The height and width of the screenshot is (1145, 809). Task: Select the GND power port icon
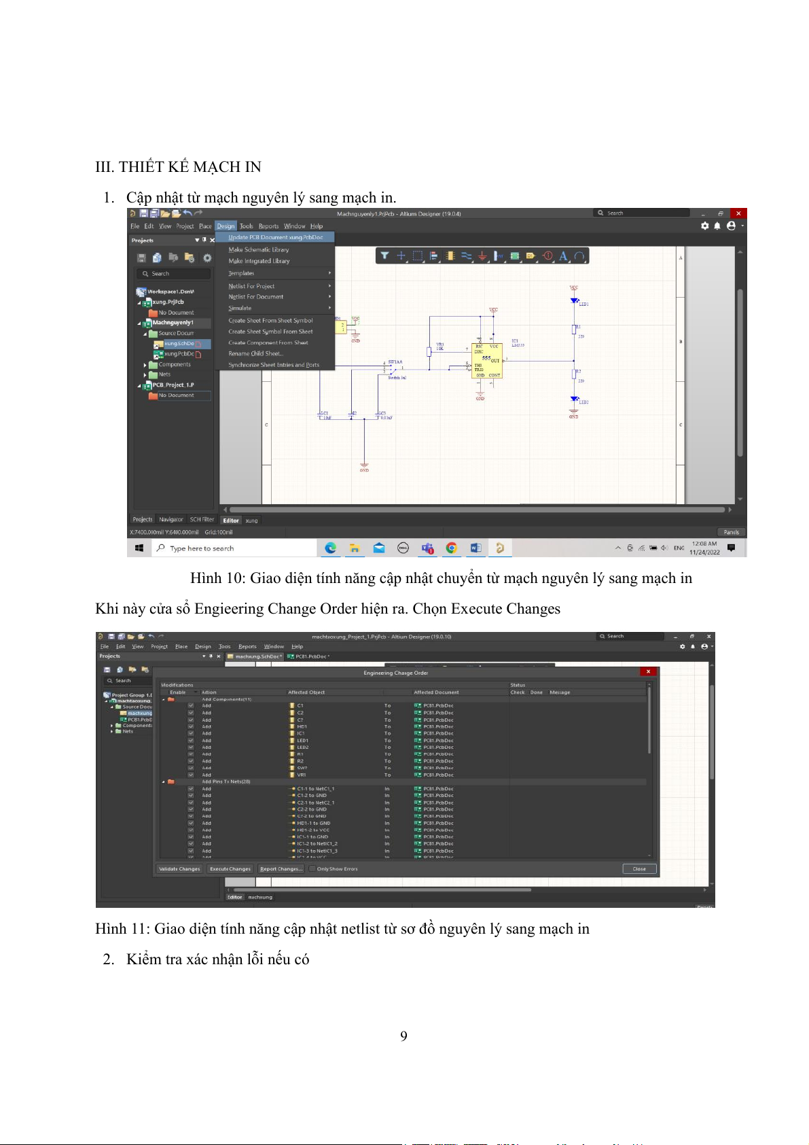[x=482, y=256]
